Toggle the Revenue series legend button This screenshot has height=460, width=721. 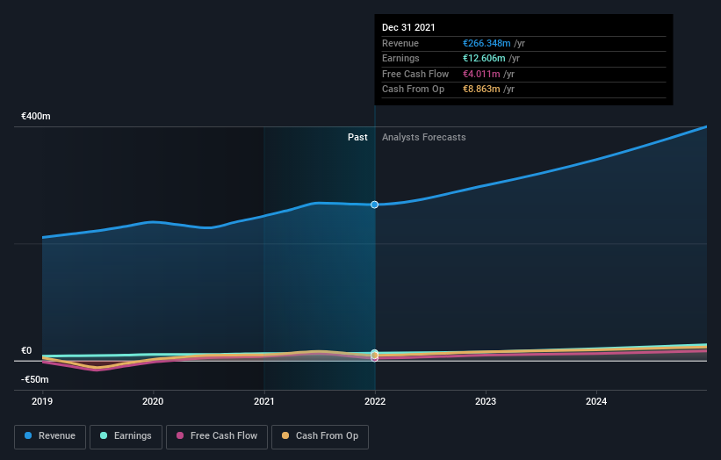(50, 436)
